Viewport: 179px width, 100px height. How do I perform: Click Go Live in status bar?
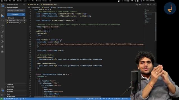pos(125,99)
